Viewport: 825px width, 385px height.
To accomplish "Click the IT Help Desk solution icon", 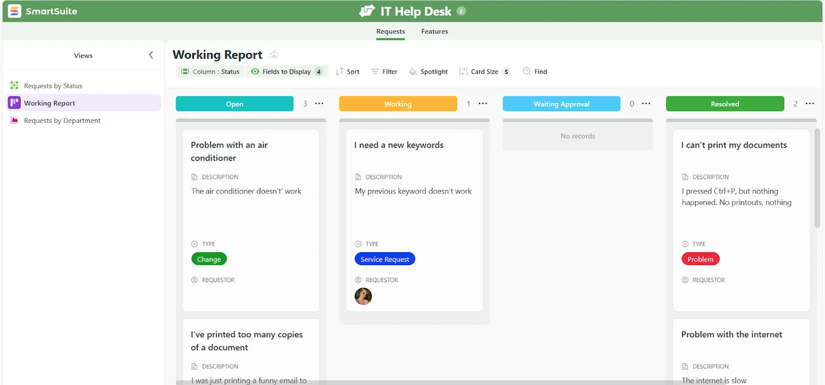I will pyautogui.click(x=367, y=11).
